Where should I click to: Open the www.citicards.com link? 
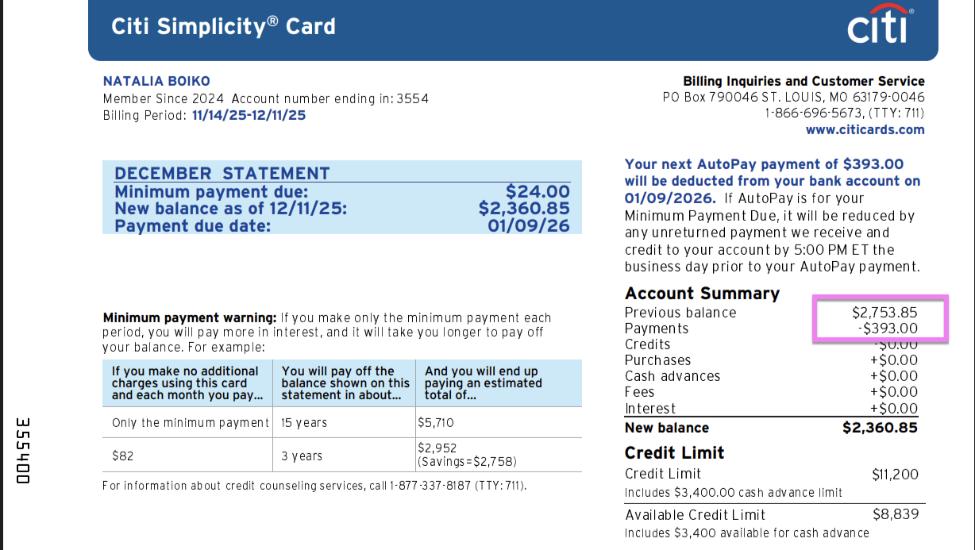point(865,130)
